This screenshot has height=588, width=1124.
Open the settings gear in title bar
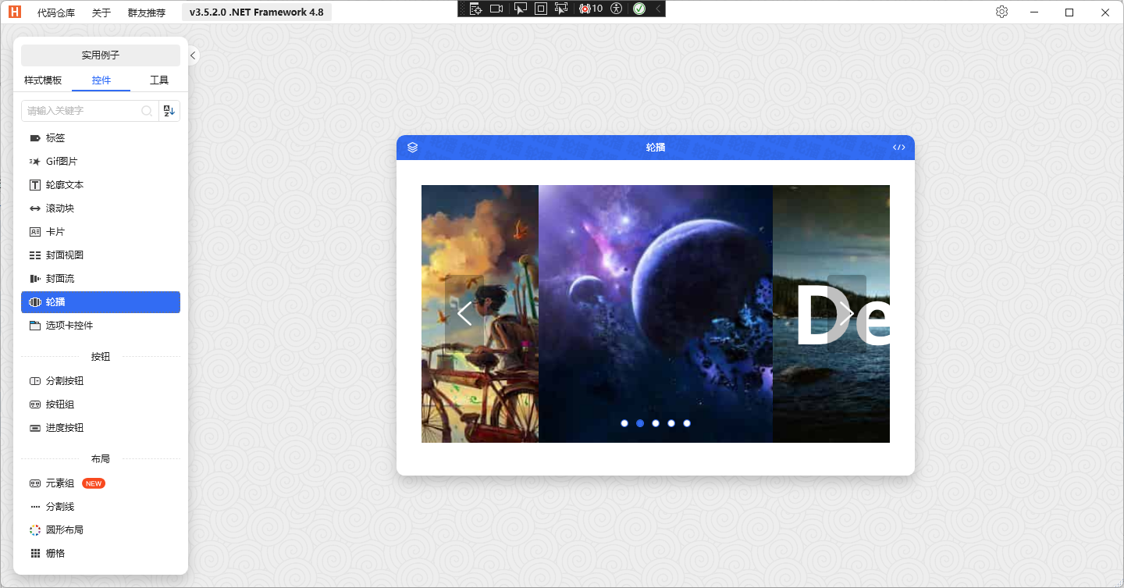(x=1002, y=12)
